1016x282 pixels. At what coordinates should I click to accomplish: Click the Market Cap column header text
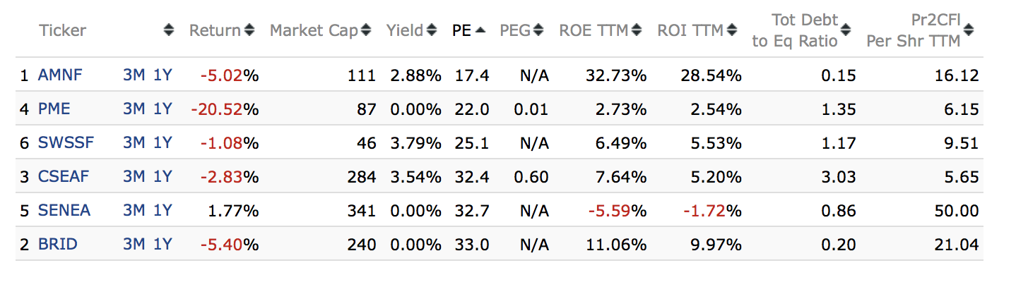coord(314,30)
